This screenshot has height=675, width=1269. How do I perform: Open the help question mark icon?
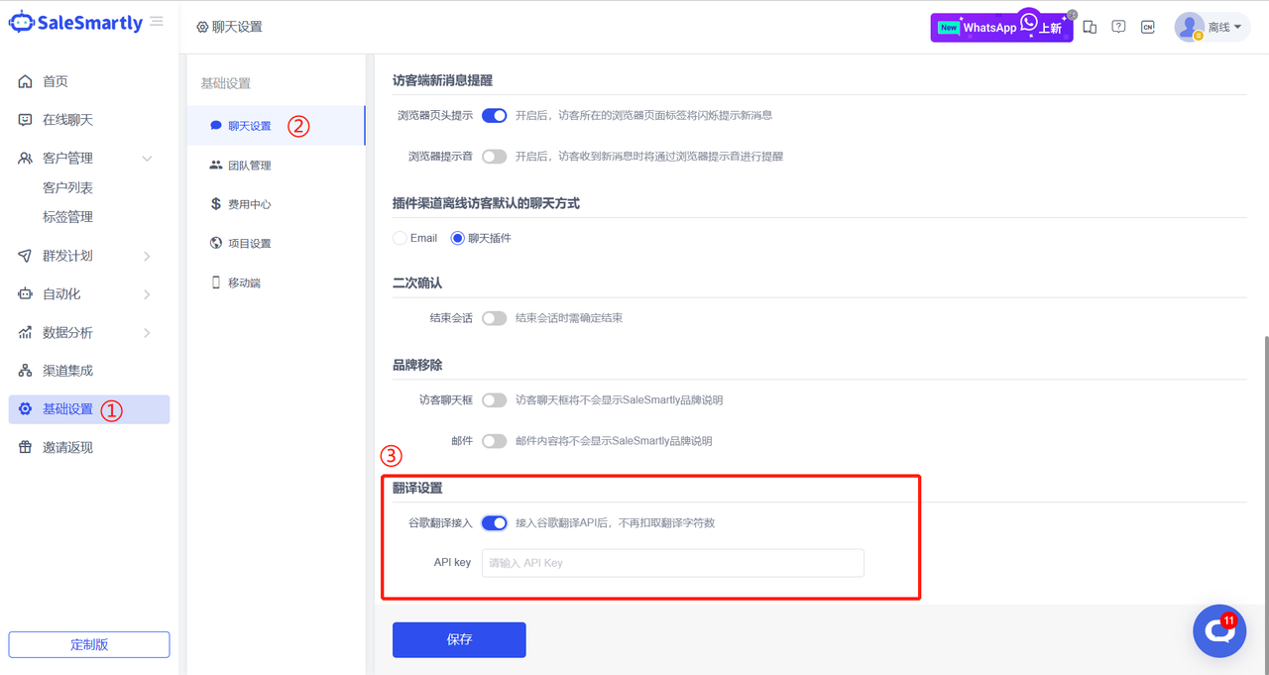(x=1118, y=27)
